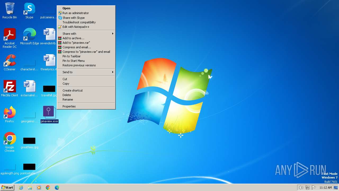Expand the Share with submenu
This screenshot has height=191, width=339.
click(86, 34)
